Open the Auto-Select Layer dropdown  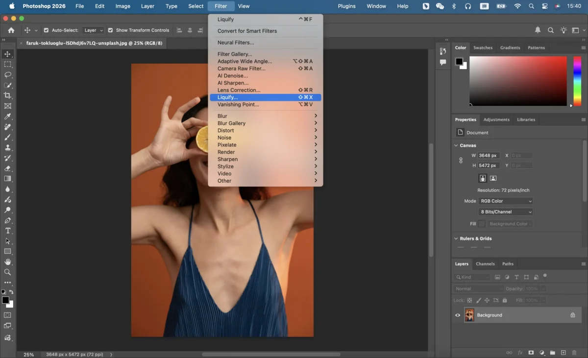93,30
